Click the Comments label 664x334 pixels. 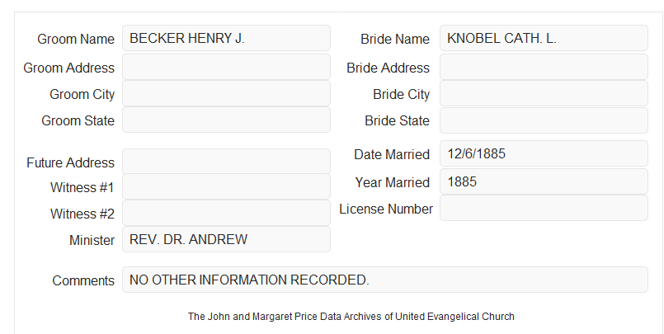coord(83,280)
